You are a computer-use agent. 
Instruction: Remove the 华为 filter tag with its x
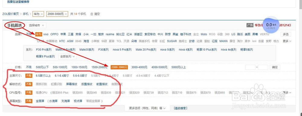pyautogui.click(x=42, y=14)
